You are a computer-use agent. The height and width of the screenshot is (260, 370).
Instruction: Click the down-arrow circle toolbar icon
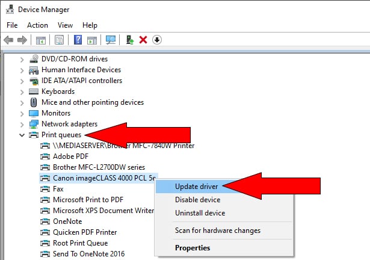(157, 40)
